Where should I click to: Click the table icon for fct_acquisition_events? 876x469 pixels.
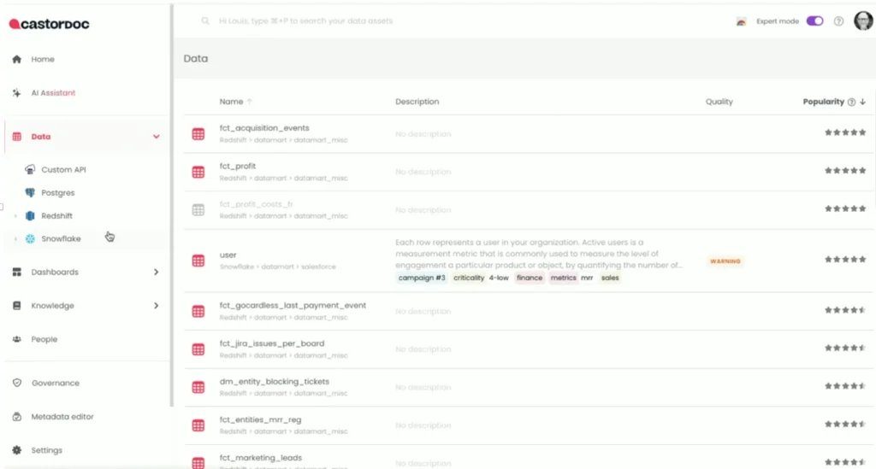pyautogui.click(x=198, y=134)
